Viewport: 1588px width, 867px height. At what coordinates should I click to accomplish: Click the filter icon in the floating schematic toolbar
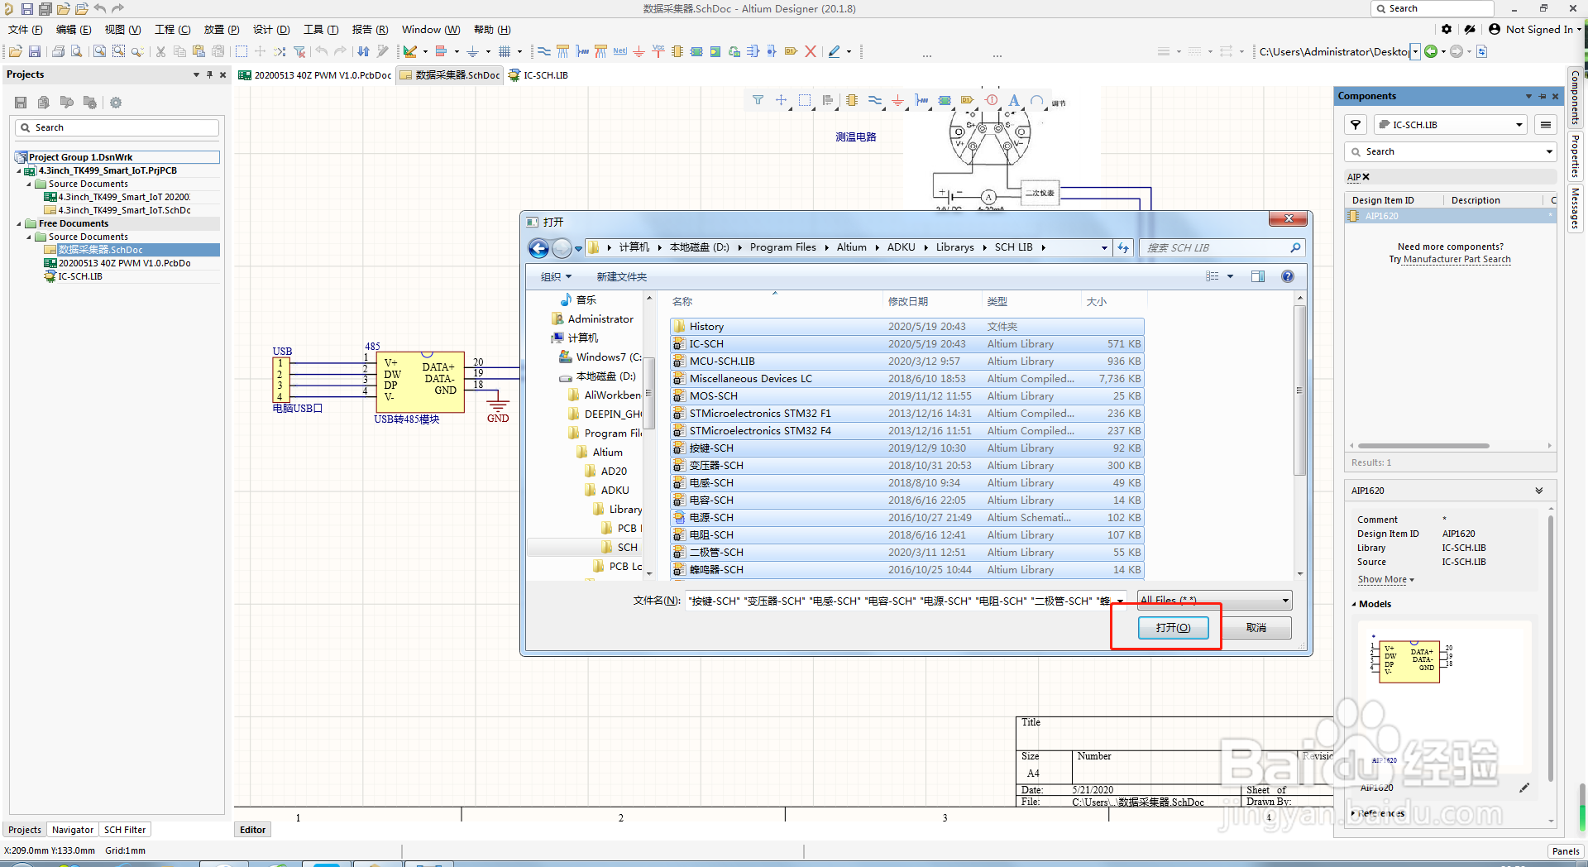click(758, 100)
